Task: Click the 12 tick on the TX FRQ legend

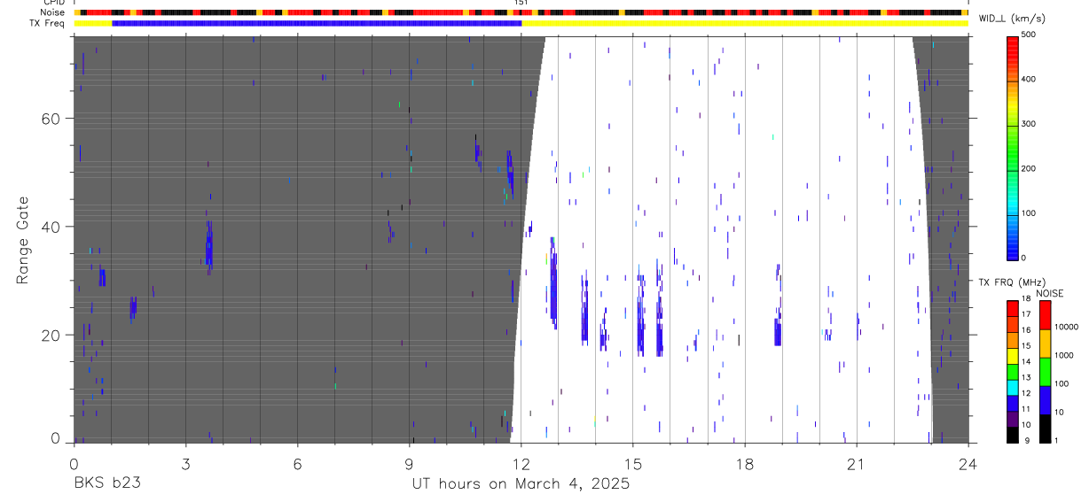Action: [x=1025, y=393]
